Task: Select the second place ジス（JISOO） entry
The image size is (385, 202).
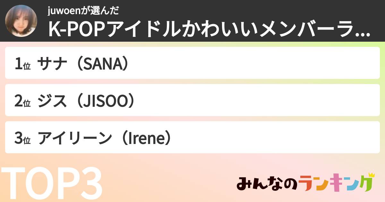Action: pos(193,100)
